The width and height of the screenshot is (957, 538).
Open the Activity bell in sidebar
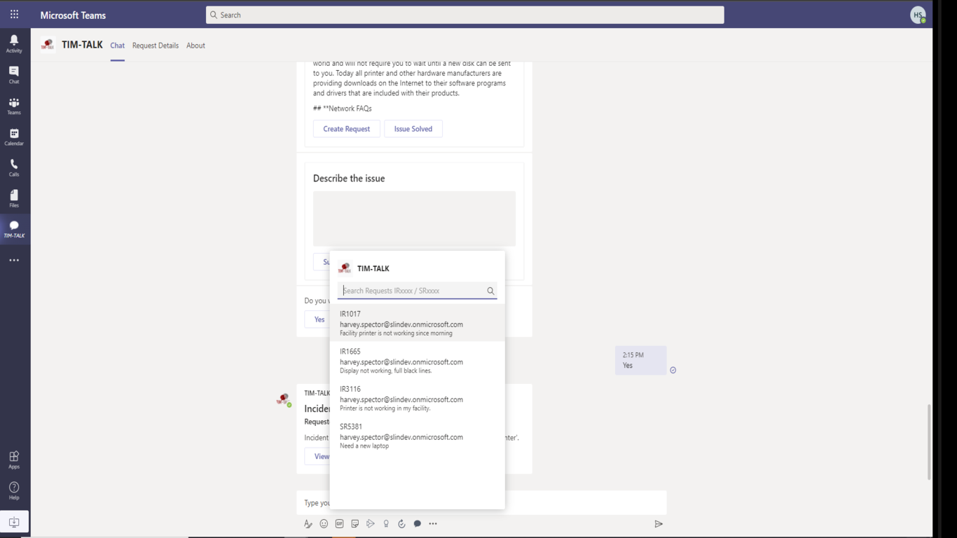[x=14, y=43]
